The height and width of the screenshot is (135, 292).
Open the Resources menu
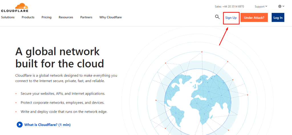pyautogui.click(x=66, y=17)
